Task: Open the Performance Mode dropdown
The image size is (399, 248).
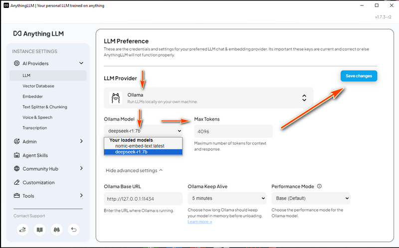Action: click(x=311, y=198)
